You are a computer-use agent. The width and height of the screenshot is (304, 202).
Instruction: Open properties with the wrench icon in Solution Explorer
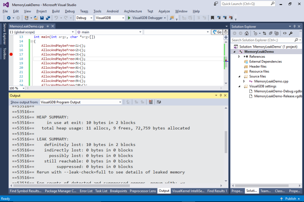click(290, 33)
